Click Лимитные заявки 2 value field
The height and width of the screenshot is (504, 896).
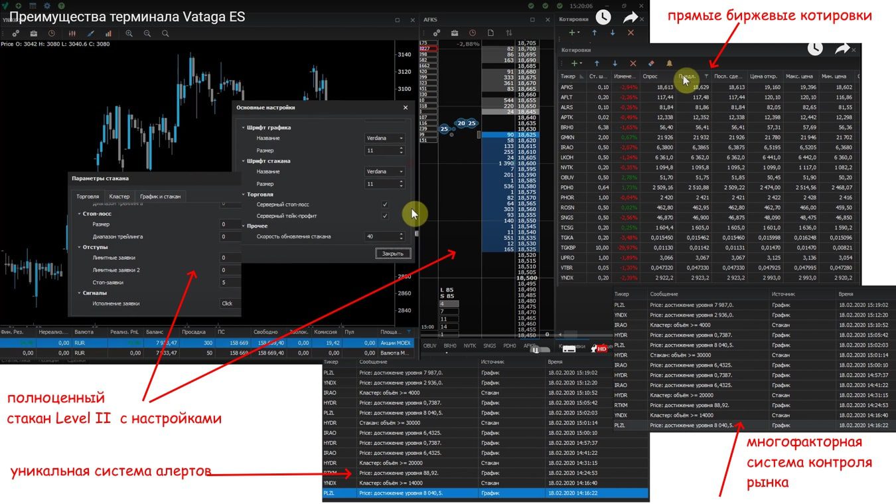230,270
